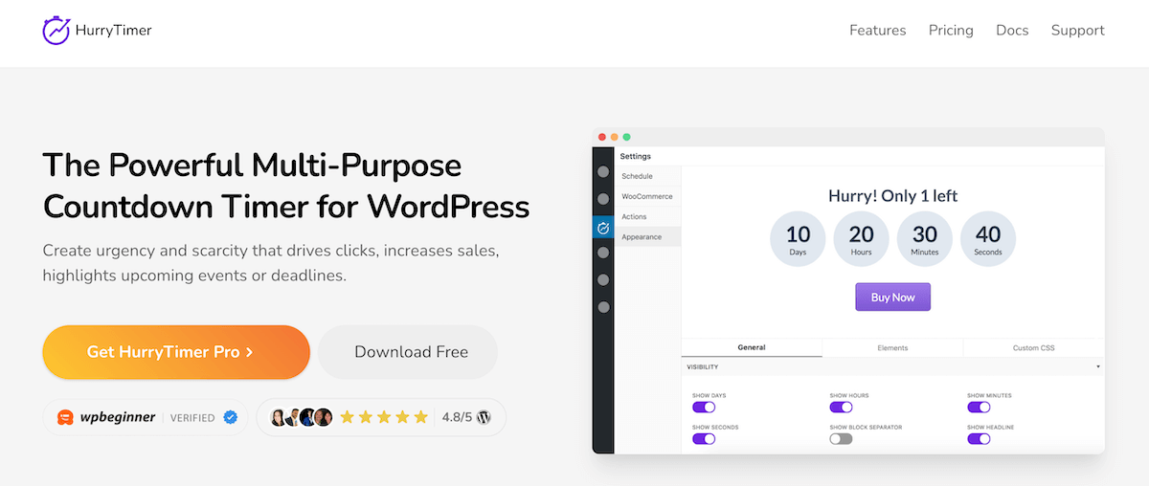Click the HurryTimer brand name text
Viewport: 1149px width, 486px height.
click(x=113, y=31)
